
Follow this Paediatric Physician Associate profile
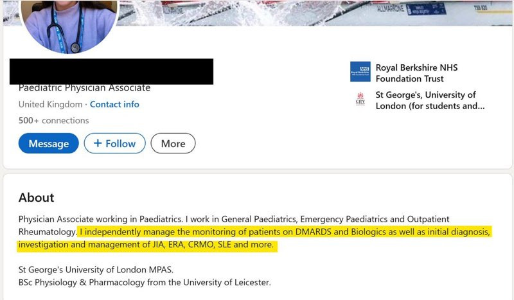pos(115,143)
